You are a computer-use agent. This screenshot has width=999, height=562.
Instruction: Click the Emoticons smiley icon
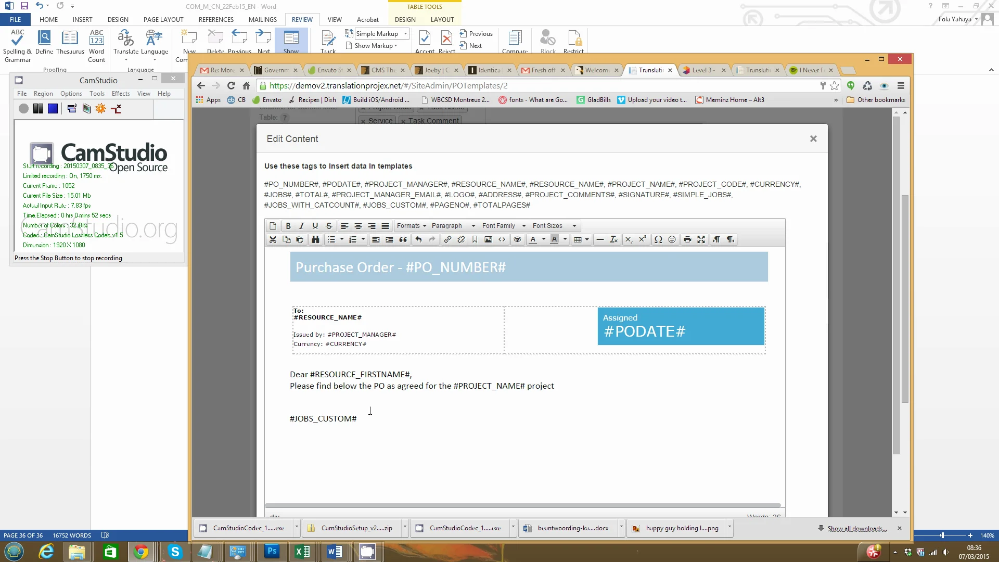[672, 239]
